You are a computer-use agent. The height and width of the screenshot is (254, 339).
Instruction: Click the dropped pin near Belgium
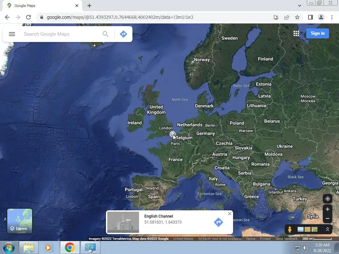(x=172, y=134)
